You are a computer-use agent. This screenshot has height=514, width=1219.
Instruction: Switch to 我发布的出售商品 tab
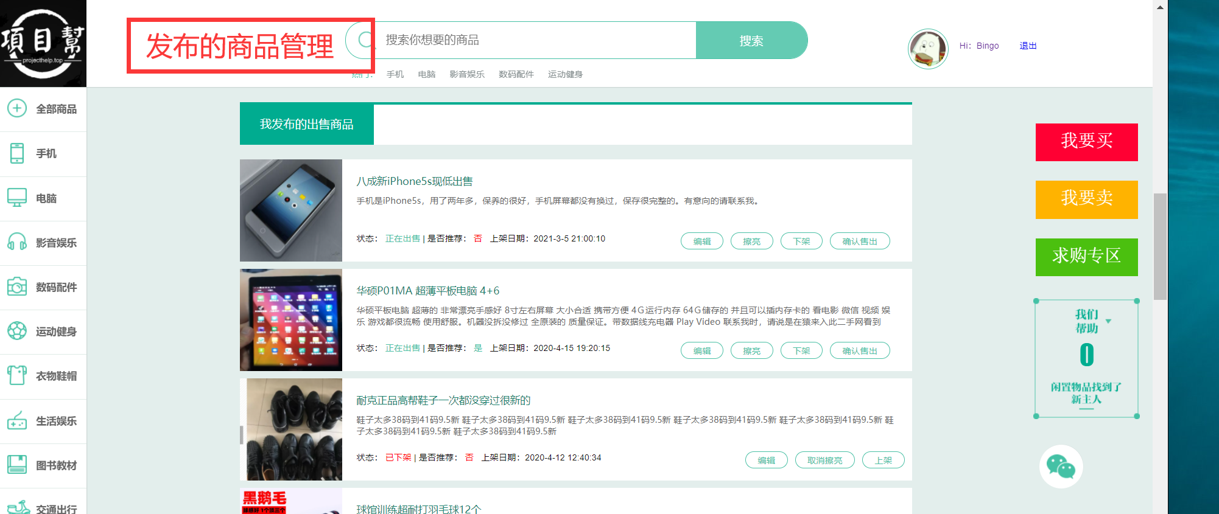pyautogui.click(x=307, y=124)
